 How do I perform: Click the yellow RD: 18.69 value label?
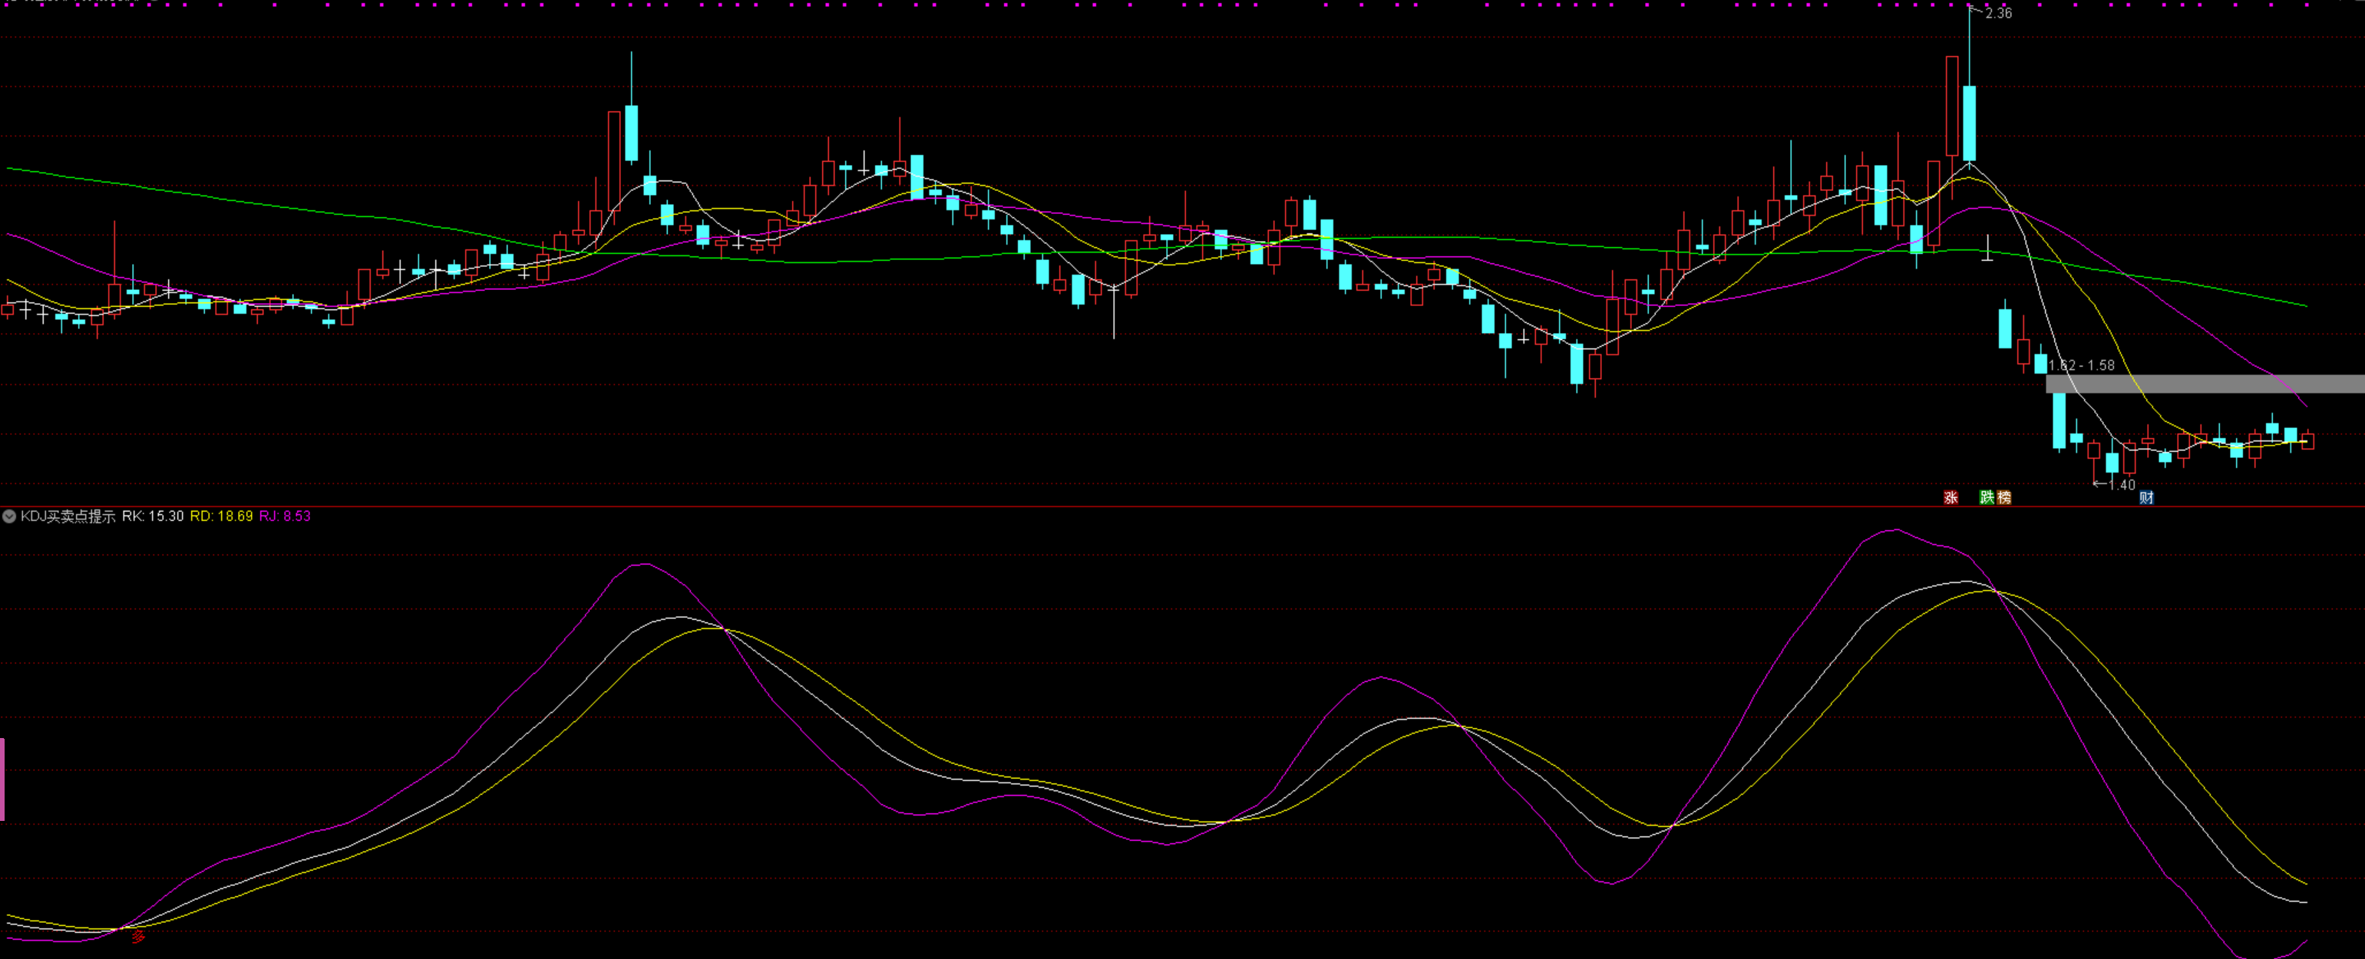coord(221,516)
